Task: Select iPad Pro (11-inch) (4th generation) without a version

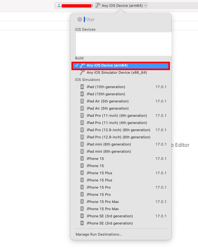Action: tap(121, 123)
